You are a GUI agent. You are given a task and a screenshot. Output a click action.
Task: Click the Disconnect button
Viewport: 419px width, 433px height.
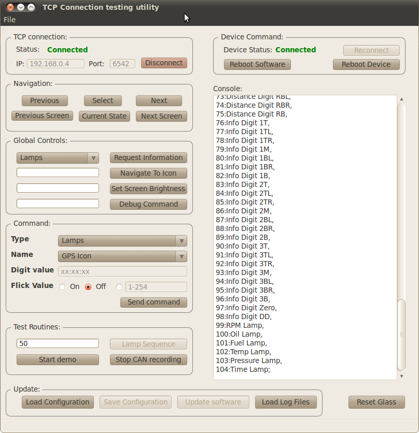[x=164, y=63]
